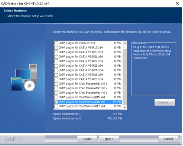Click the feature list scroll up arrow
This screenshot has height=146, width=183.
click(125, 43)
